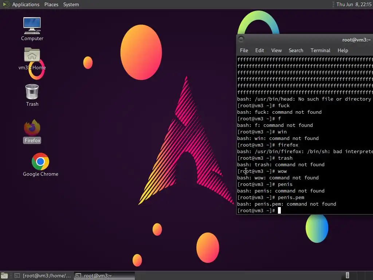Viewport: 373px width, 280px height.
Task: Click the '[root@vm3 ~]# penis.pem' line
Action: (x=271, y=198)
